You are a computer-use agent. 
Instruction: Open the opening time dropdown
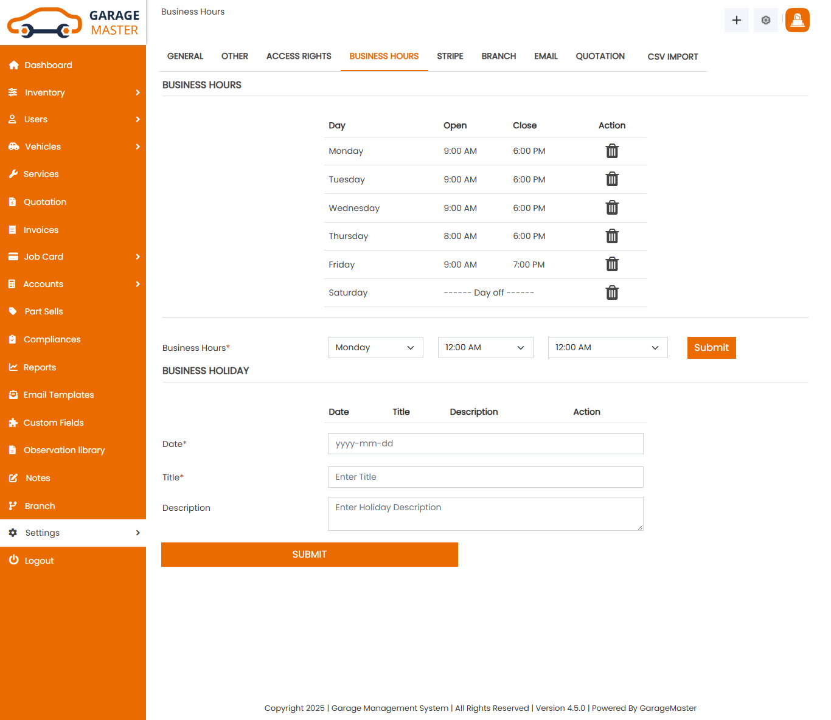click(485, 347)
